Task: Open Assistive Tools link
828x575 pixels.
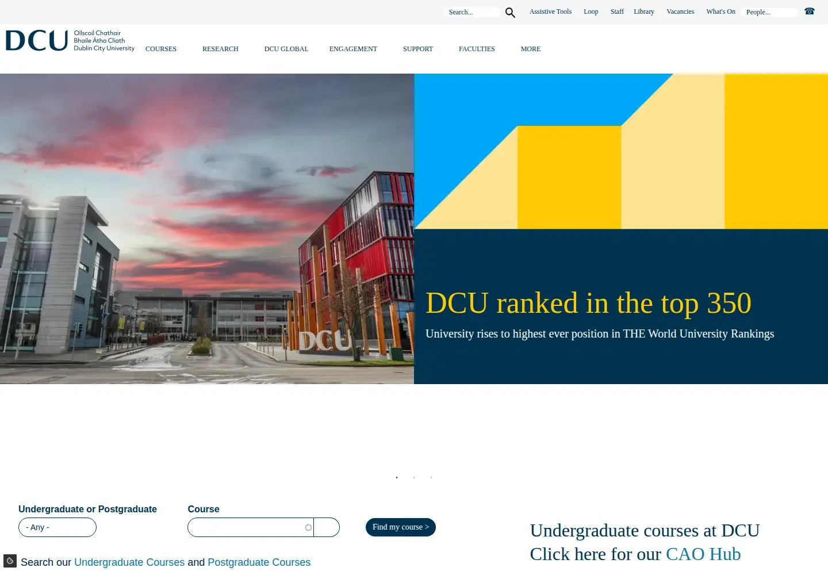Action: pyautogui.click(x=550, y=11)
